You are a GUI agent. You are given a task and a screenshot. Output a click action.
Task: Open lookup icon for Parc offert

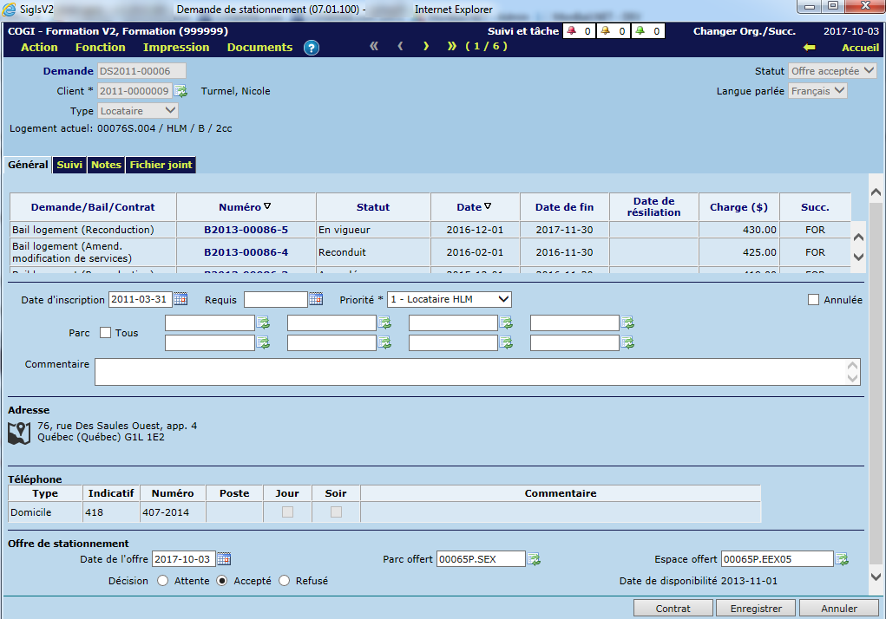coord(534,559)
